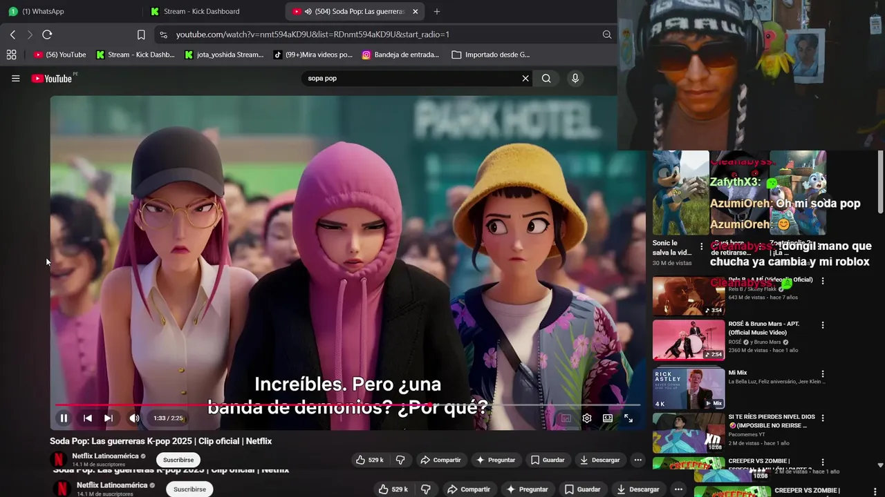This screenshot has height=497, width=885.
Task: Click the 1:33 / 2:25 time display
Action: pos(168,418)
